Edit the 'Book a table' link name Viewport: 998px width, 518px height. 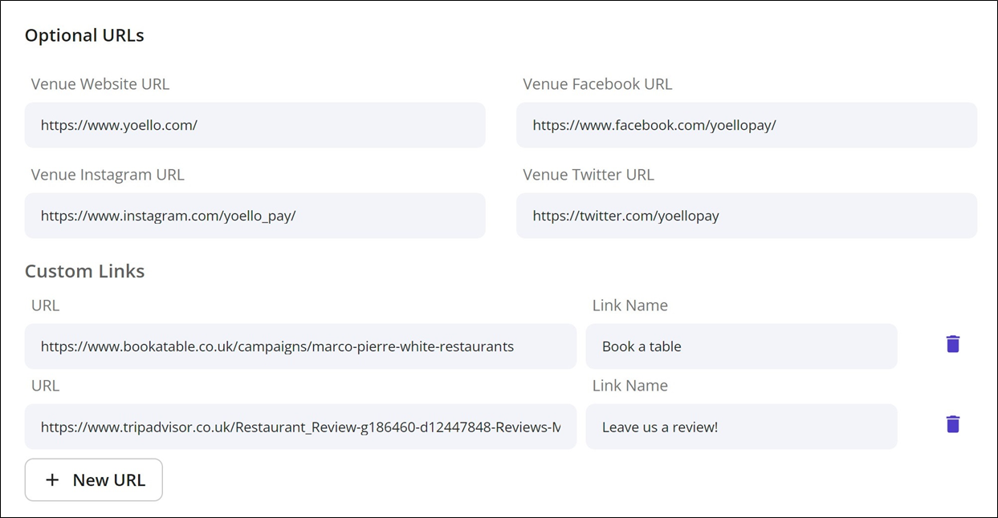pyautogui.click(x=740, y=346)
